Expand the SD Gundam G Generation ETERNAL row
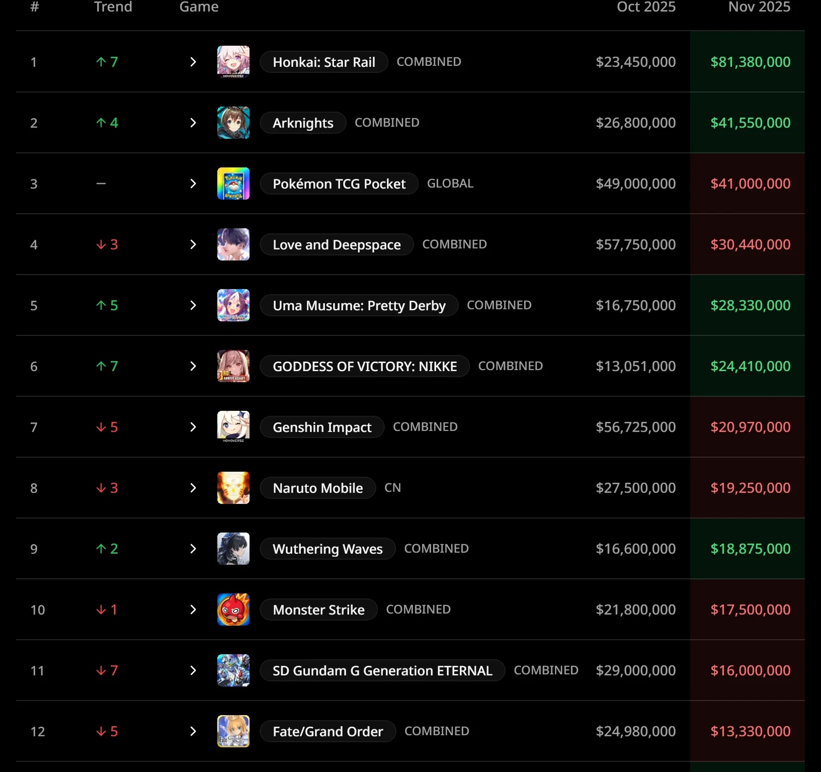Screen dimensions: 821x772 (x=193, y=670)
